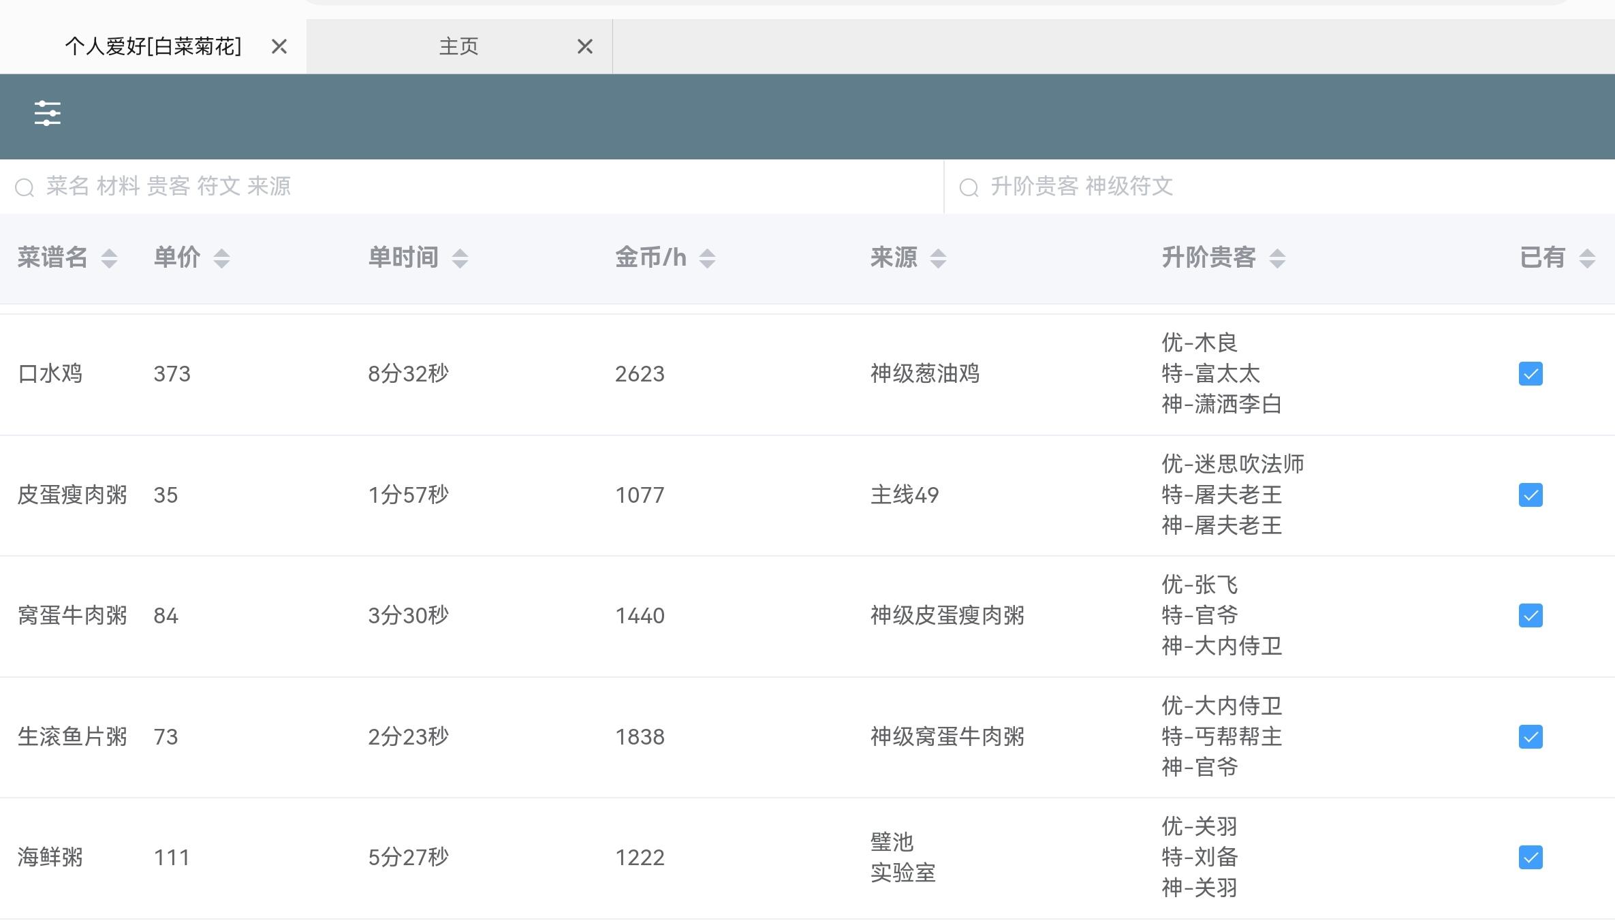Click the 已有 column header

click(1543, 257)
